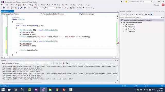Open File Explorer from the taskbar
This screenshot has width=165, height=92.
point(50,90)
